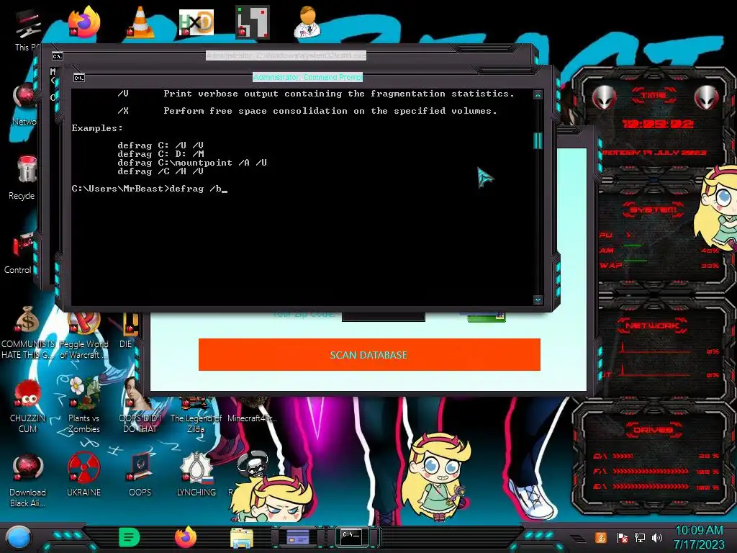Click the NETWORK widget header
Image resolution: width=737 pixels, height=553 pixels.
click(652, 325)
